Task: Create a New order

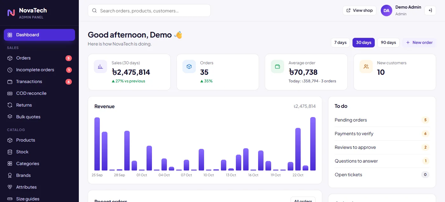Action: click(x=419, y=43)
